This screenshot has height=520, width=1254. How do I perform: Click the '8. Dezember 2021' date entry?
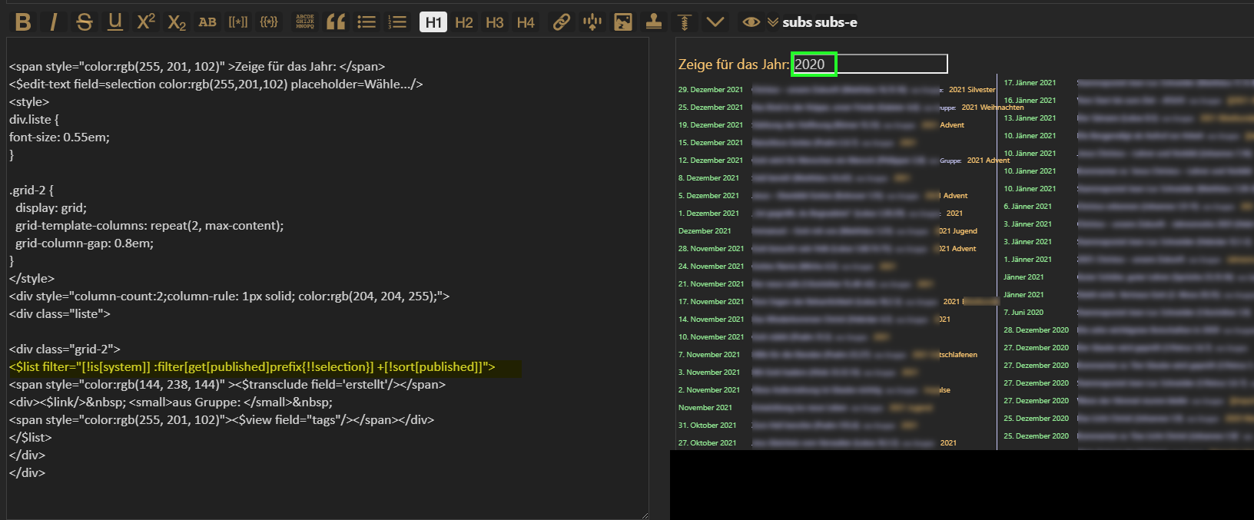708,178
